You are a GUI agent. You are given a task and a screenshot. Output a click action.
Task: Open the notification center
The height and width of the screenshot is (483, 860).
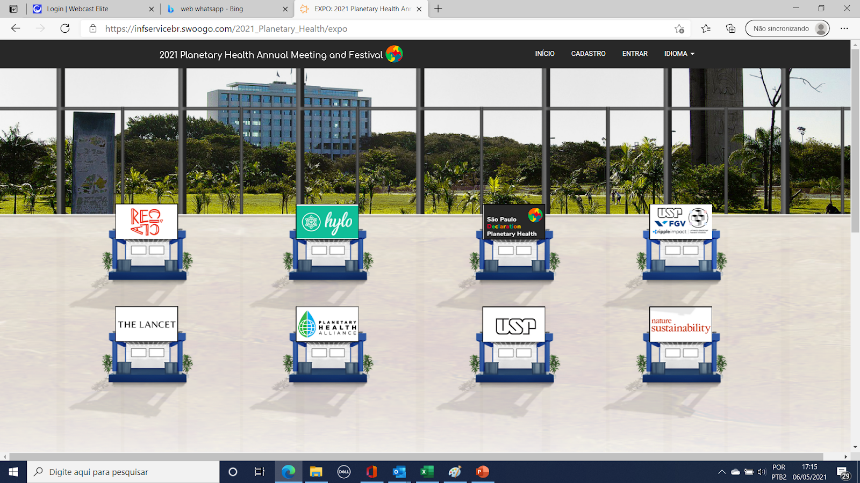(x=843, y=472)
